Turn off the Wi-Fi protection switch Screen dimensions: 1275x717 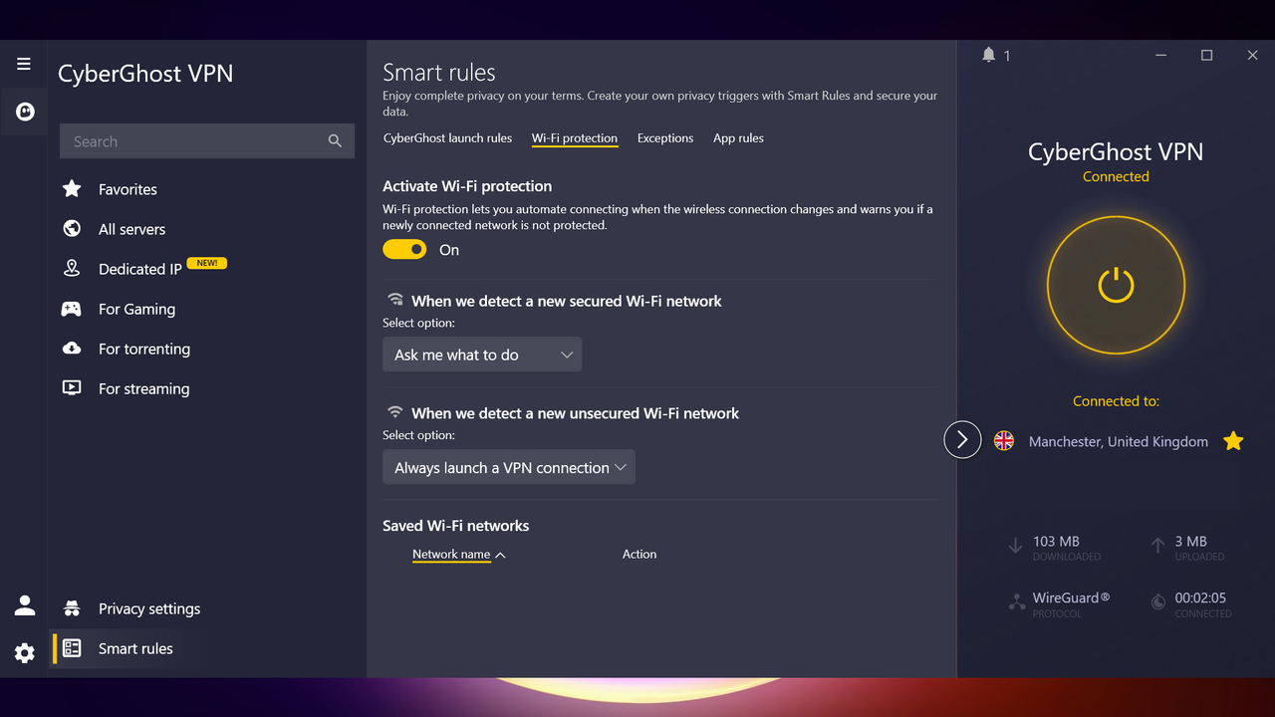(404, 250)
